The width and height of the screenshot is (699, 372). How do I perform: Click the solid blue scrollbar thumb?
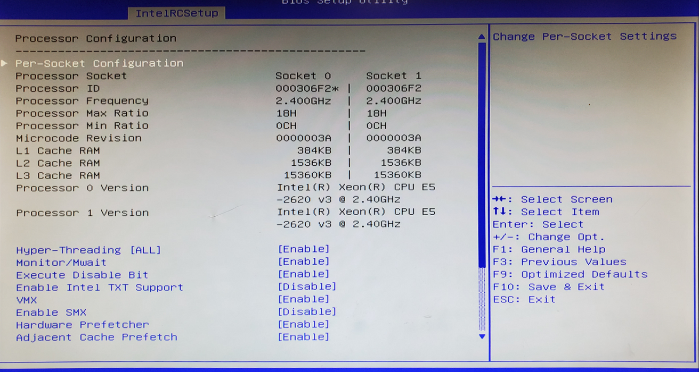pyautogui.click(x=482, y=155)
